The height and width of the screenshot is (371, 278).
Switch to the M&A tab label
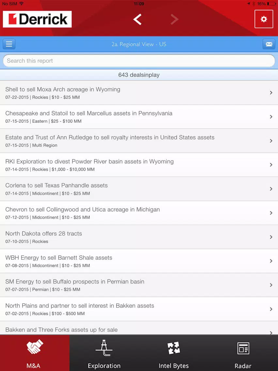coord(33,365)
